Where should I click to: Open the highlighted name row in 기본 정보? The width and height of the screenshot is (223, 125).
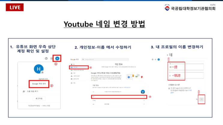click(119, 97)
